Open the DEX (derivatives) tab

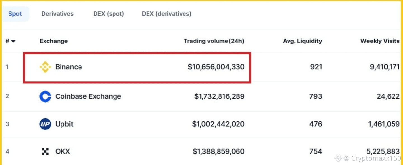pyautogui.click(x=167, y=14)
